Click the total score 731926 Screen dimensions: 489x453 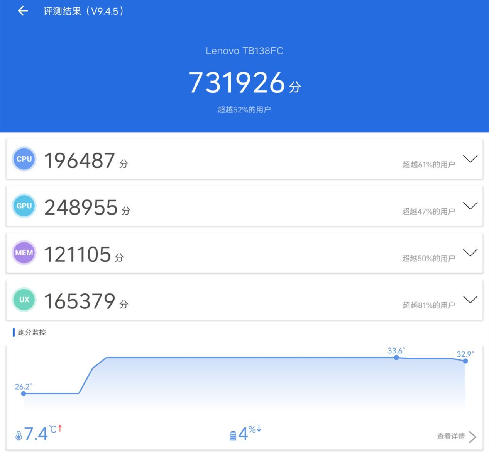237,83
